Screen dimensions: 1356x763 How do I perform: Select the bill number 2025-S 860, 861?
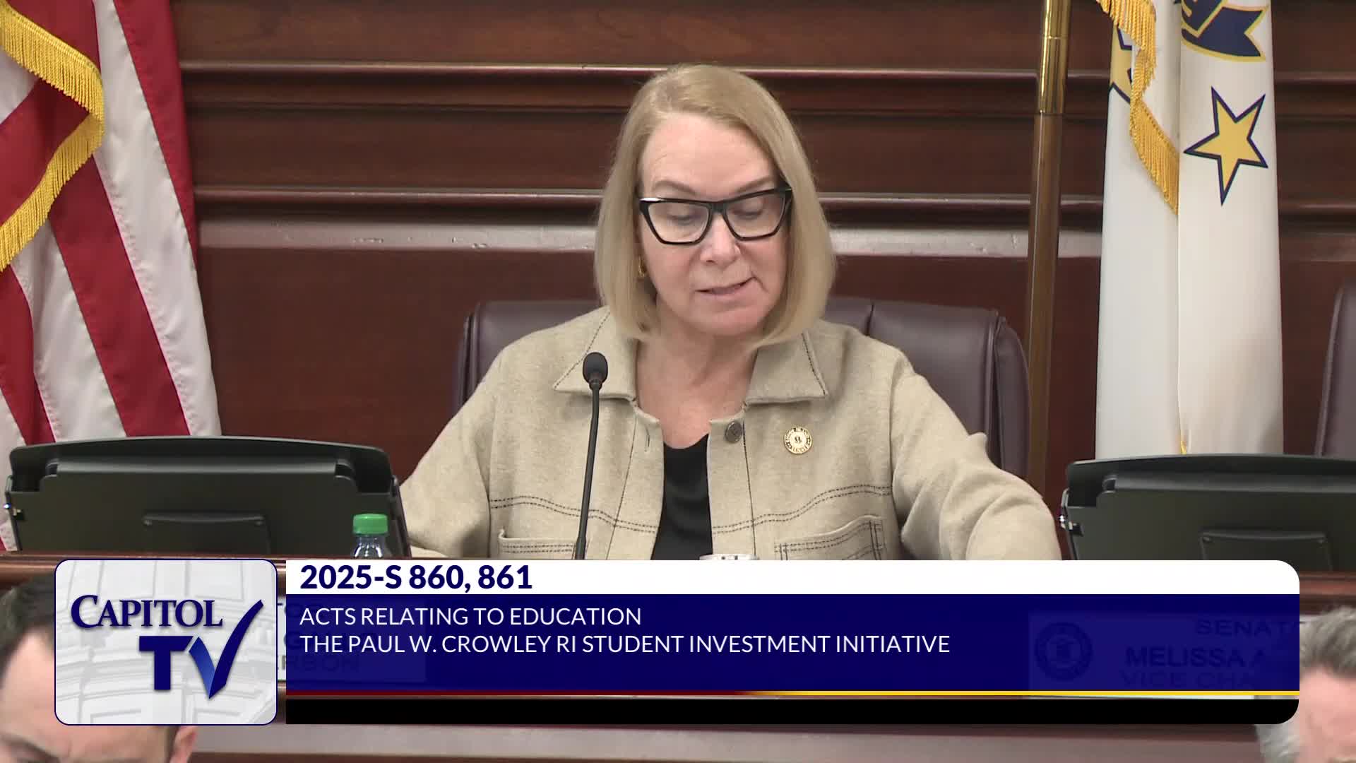tap(415, 578)
